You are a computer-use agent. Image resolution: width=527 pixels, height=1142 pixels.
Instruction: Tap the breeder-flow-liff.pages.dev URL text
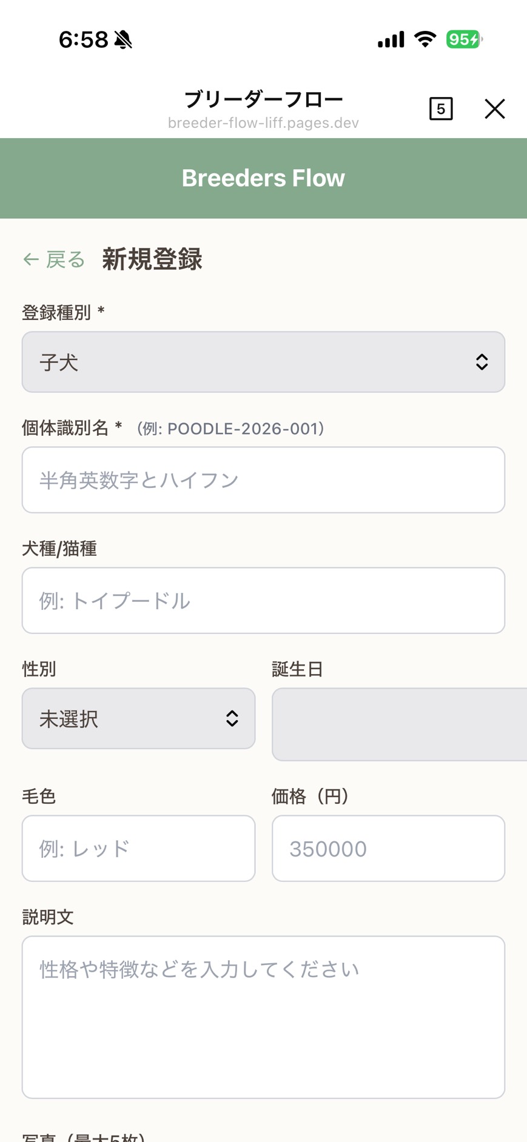[x=263, y=123]
